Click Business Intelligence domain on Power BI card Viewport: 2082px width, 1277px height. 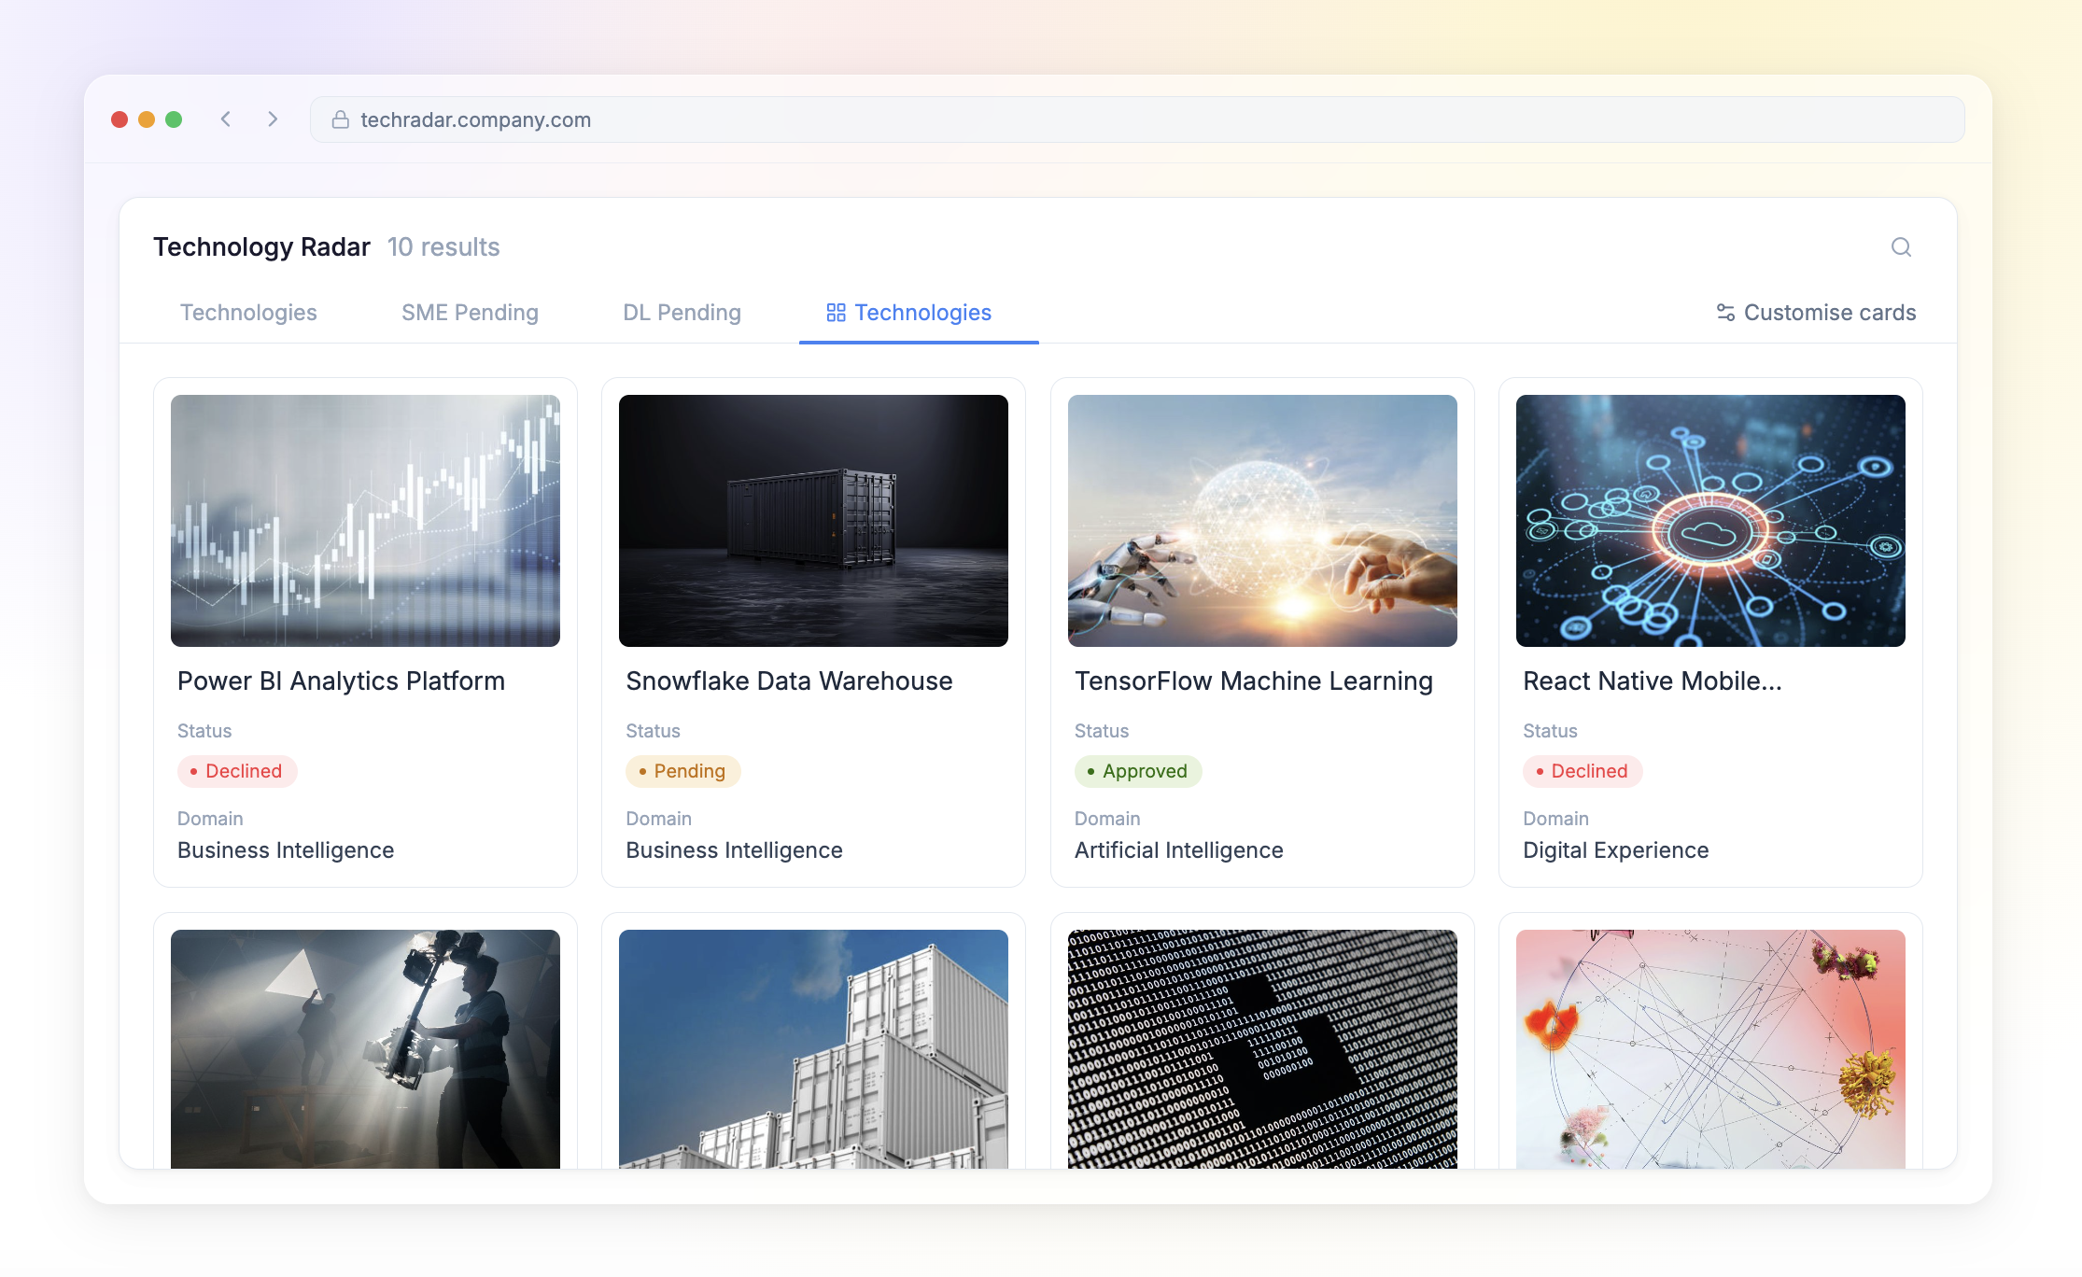click(x=286, y=850)
